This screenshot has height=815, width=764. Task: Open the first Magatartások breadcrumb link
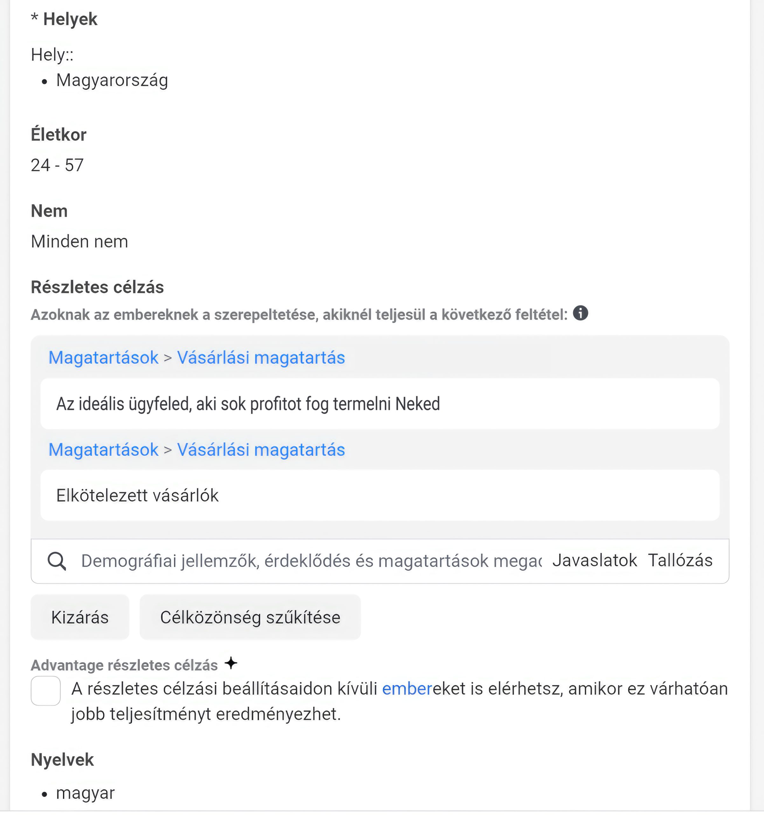[103, 357]
